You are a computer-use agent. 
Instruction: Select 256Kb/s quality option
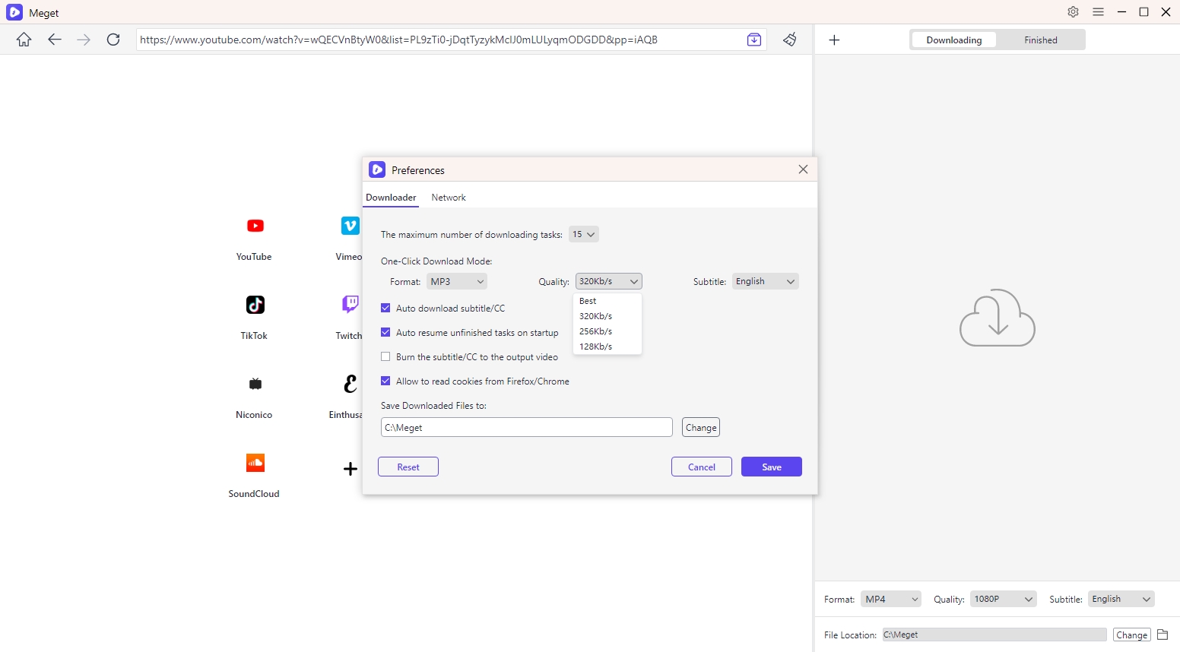pyautogui.click(x=607, y=331)
